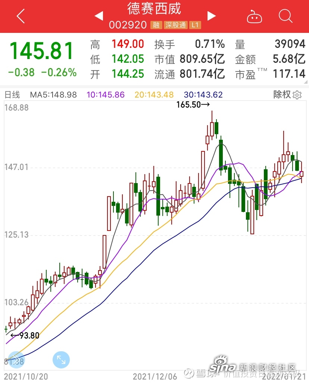
Task: Tap the 103.26 price axis label
Action: (16, 302)
